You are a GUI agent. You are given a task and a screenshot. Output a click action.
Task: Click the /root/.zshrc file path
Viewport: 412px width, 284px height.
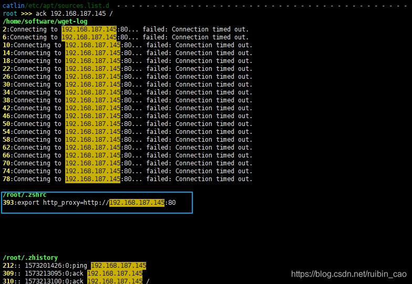[x=25, y=195]
